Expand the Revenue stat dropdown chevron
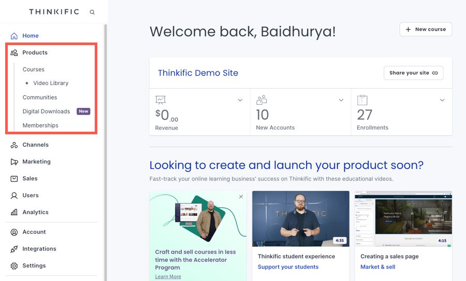Viewport: 466px width, 281px height. click(x=240, y=100)
